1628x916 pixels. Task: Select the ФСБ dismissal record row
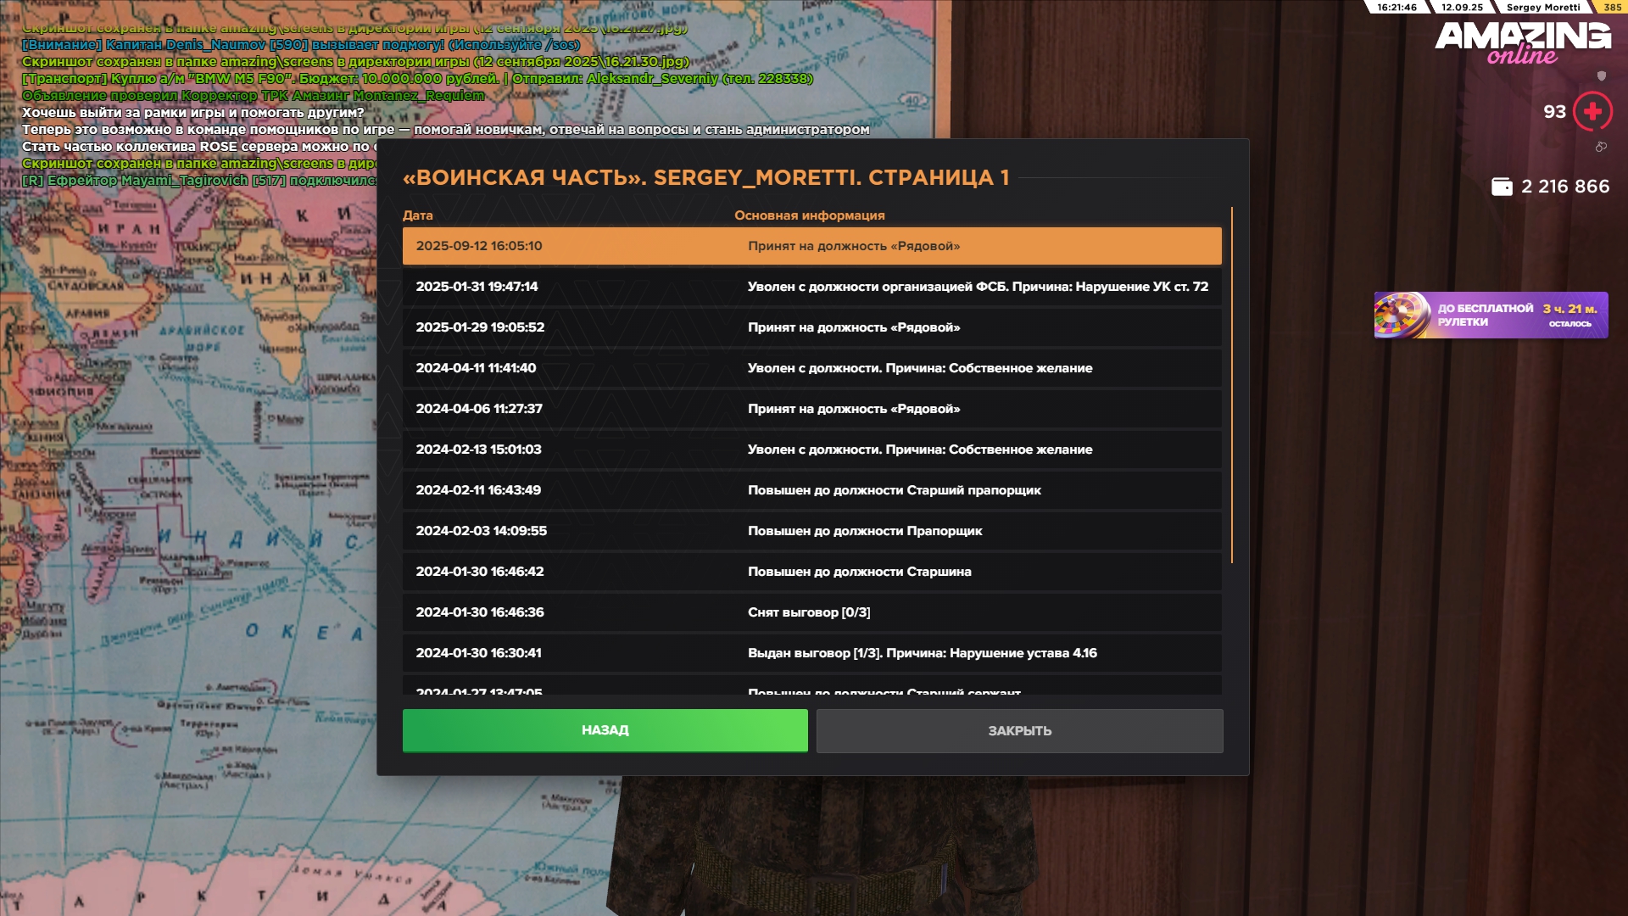click(811, 287)
